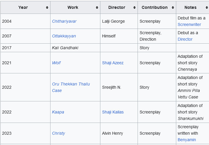Click the Work column header text
Image resolution: width=209 pixels, height=145 pixels.
[x=73, y=7]
